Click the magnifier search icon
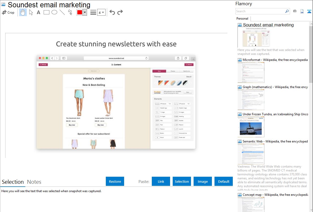Screen dimensions: 313x212 tap(287, 11)
